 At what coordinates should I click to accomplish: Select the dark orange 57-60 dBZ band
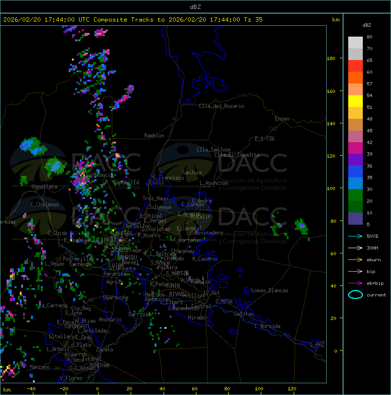355,78
